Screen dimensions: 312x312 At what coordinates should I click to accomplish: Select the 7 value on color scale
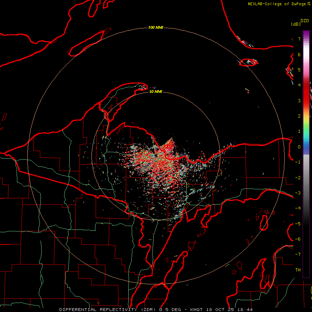point(299,39)
